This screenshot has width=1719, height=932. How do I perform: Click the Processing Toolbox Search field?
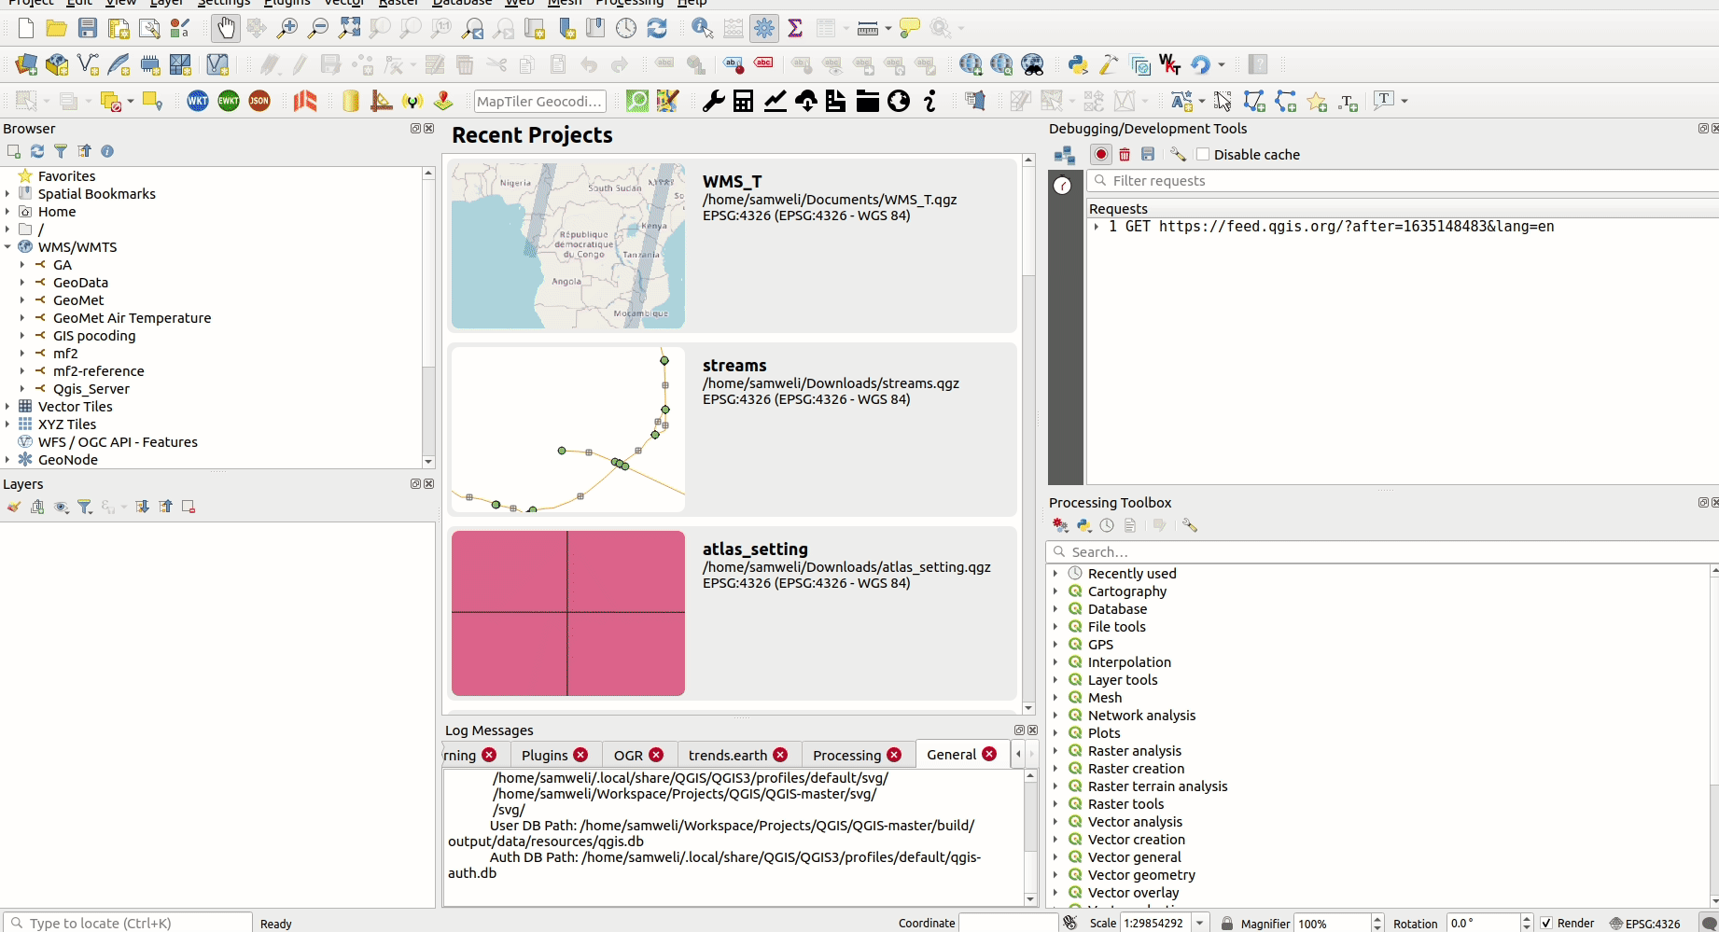1383,552
